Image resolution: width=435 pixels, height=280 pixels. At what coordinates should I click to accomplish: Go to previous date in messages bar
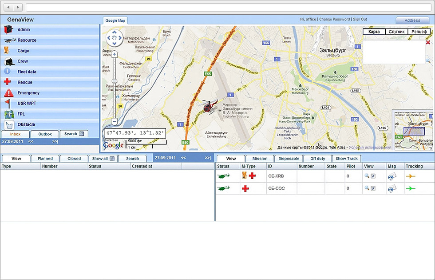pyautogui.click(x=31, y=141)
